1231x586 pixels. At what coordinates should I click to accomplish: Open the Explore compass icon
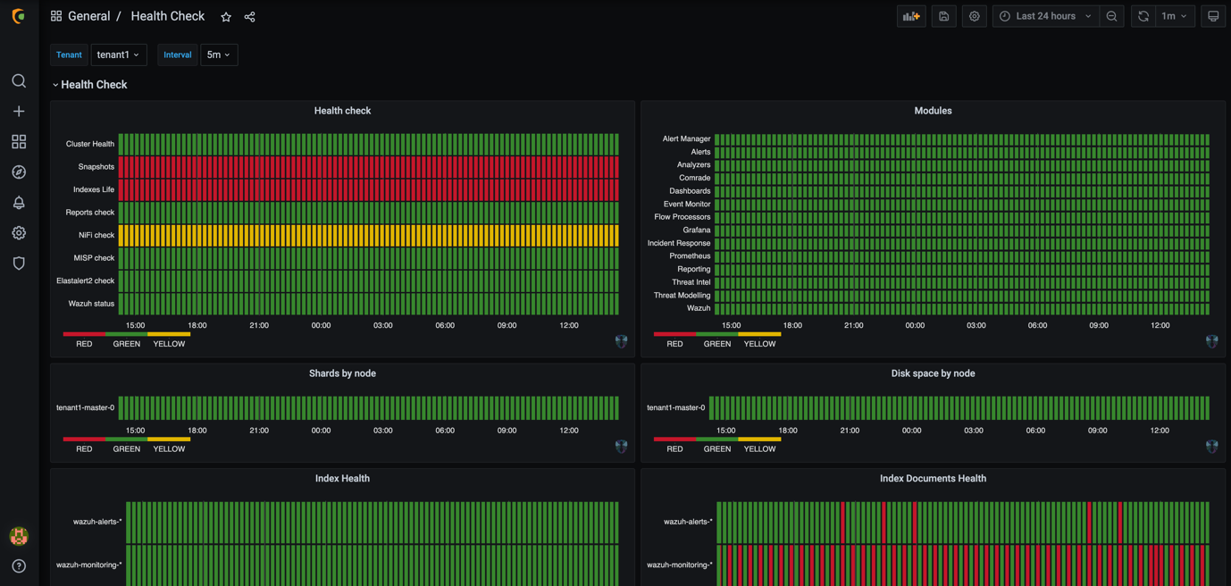coord(19,172)
